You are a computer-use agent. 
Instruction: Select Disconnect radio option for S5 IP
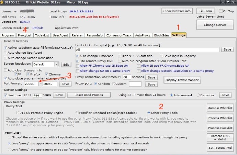pos(199,95)
